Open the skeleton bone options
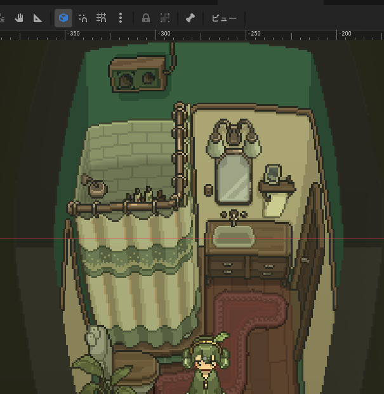Screen dimensions: 384x394 pos(190,18)
